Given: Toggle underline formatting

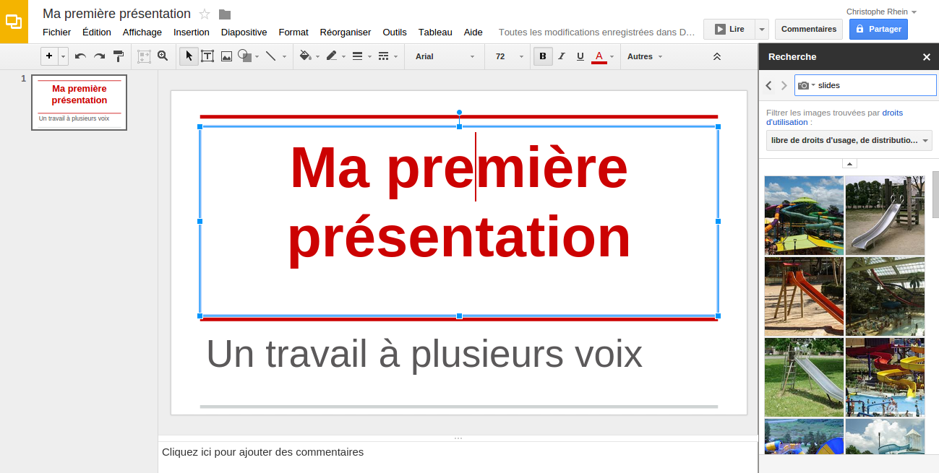Looking at the screenshot, I should pyautogui.click(x=580, y=56).
